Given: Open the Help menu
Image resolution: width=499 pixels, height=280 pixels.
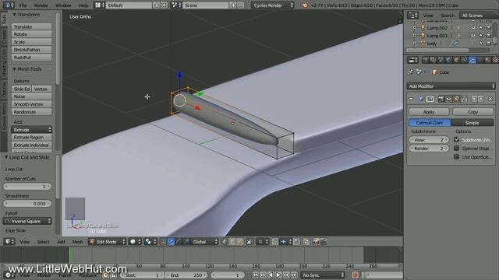Looking at the screenshot, I should 83,5.
